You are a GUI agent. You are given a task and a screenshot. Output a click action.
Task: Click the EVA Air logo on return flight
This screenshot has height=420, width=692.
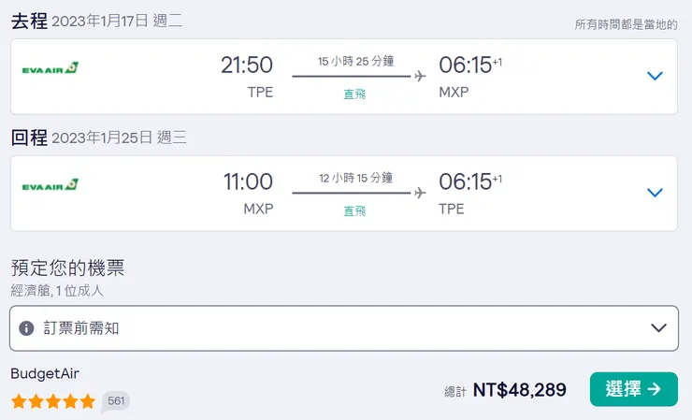pos(50,185)
